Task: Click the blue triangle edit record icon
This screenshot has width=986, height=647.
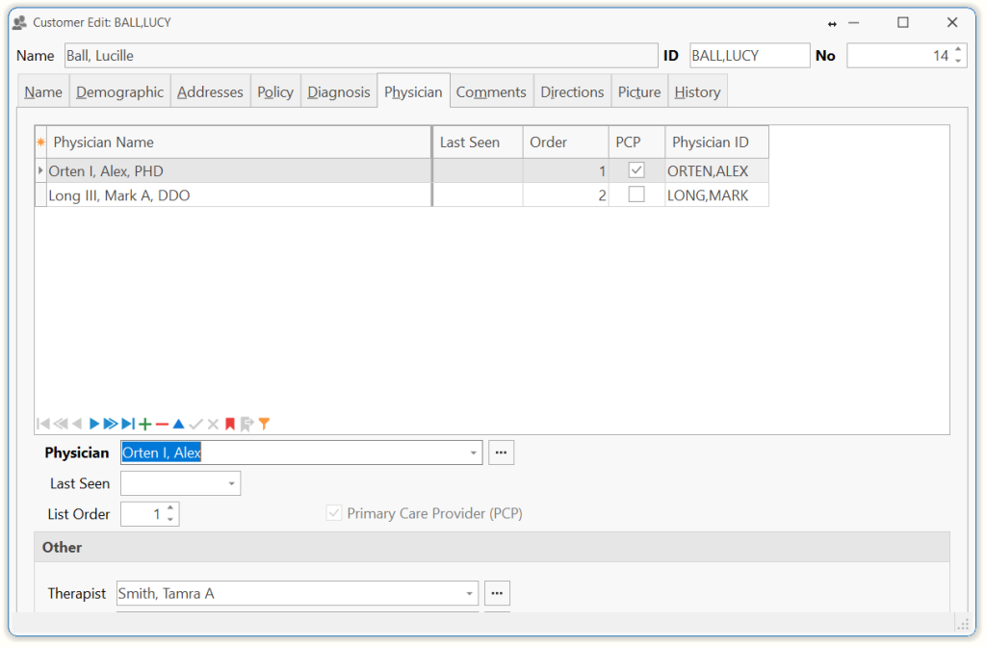Action: click(x=178, y=424)
